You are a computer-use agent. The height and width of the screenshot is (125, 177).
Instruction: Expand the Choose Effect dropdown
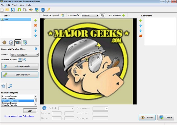90,15
